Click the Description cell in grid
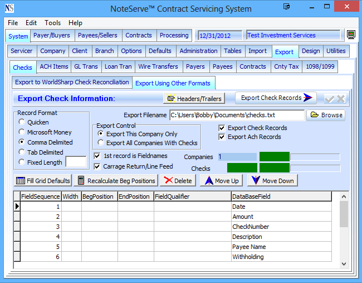 click(x=281, y=237)
